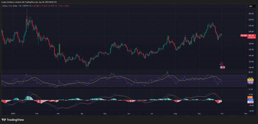Click the SOLUSD price label tag

(244, 36)
